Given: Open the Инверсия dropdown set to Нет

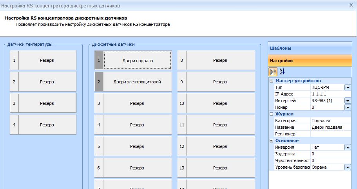Looking at the screenshot, I should pos(347,147).
